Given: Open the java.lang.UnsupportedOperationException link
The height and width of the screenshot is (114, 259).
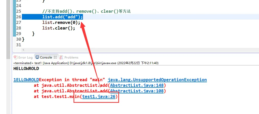Looking at the screenshot, I should (157, 80).
